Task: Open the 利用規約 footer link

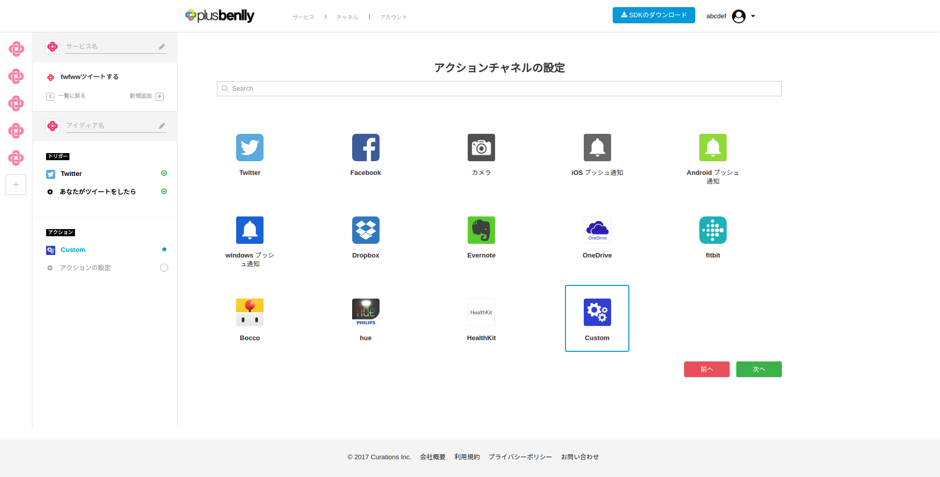Action: [467, 457]
